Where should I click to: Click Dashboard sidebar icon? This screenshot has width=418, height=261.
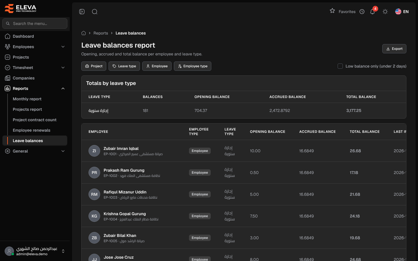click(x=8, y=36)
